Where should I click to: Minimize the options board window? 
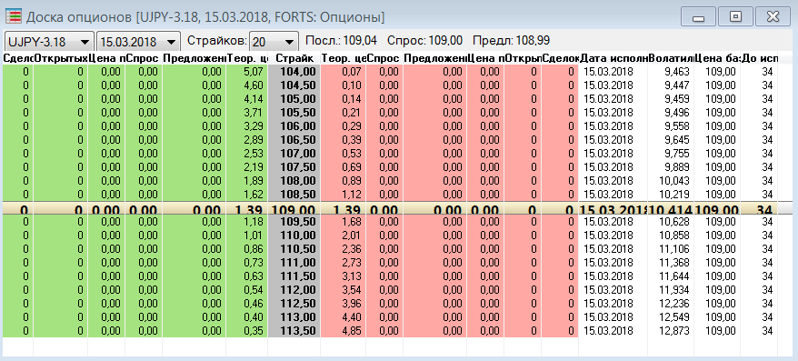tap(698, 17)
